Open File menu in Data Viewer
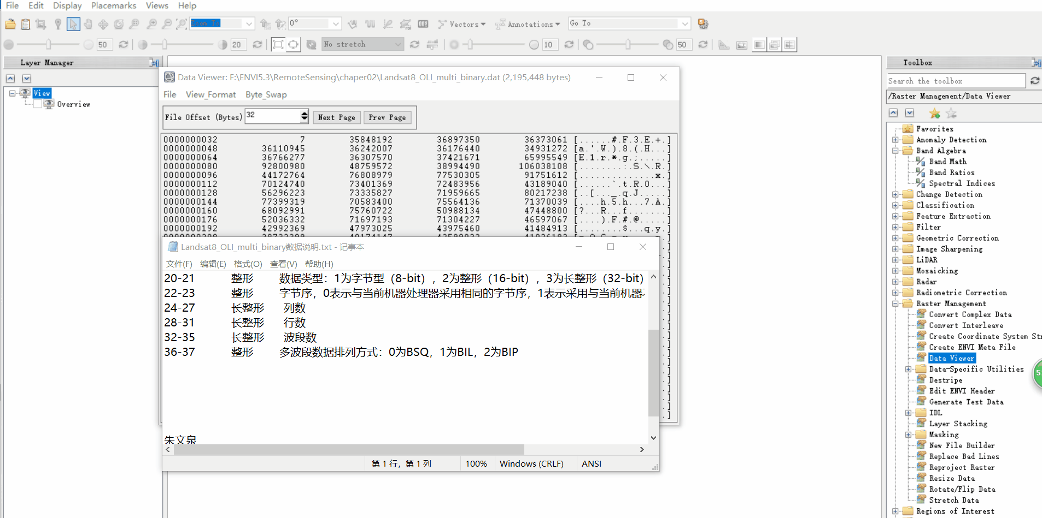The width and height of the screenshot is (1042, 518). tap(170, 95)
